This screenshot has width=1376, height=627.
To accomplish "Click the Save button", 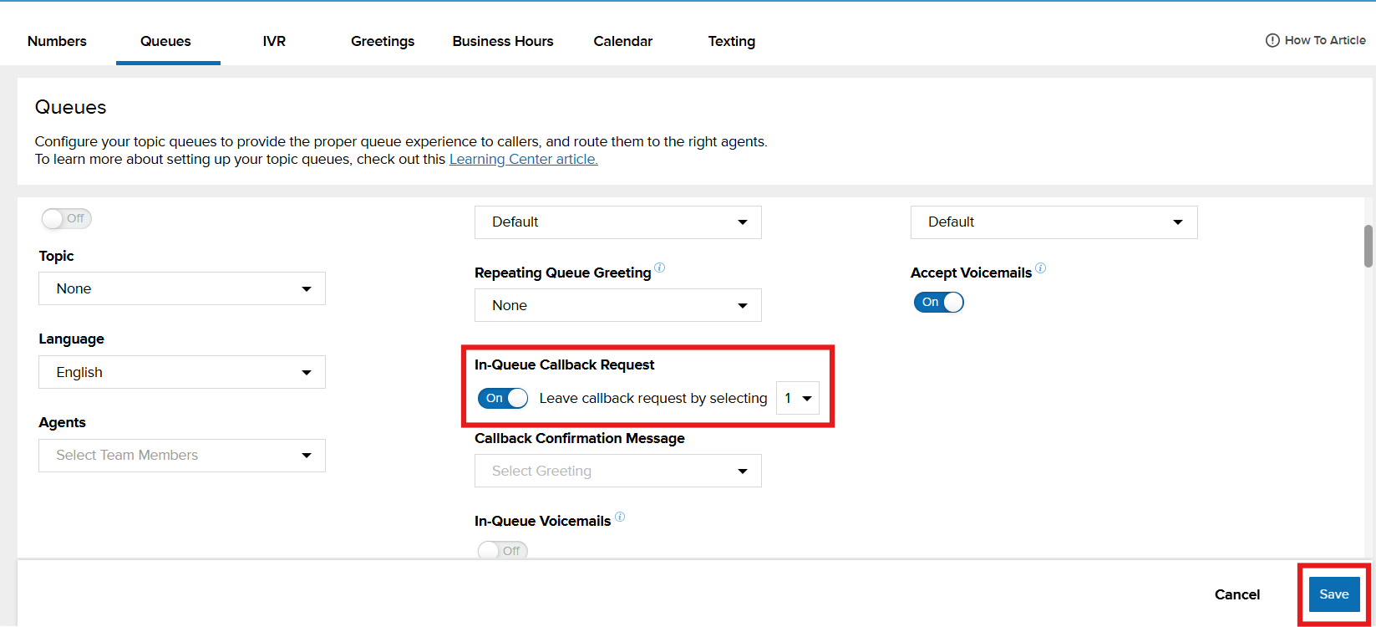I will tap(1334, 594).
